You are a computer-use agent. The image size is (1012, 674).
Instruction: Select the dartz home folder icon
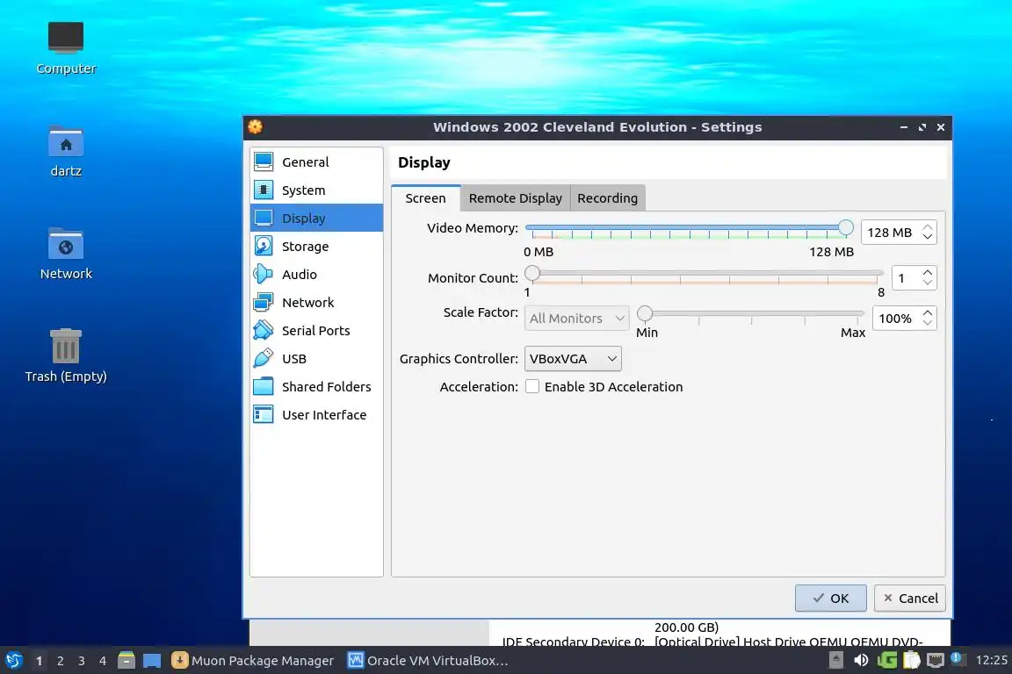click(x=66, y=141)
